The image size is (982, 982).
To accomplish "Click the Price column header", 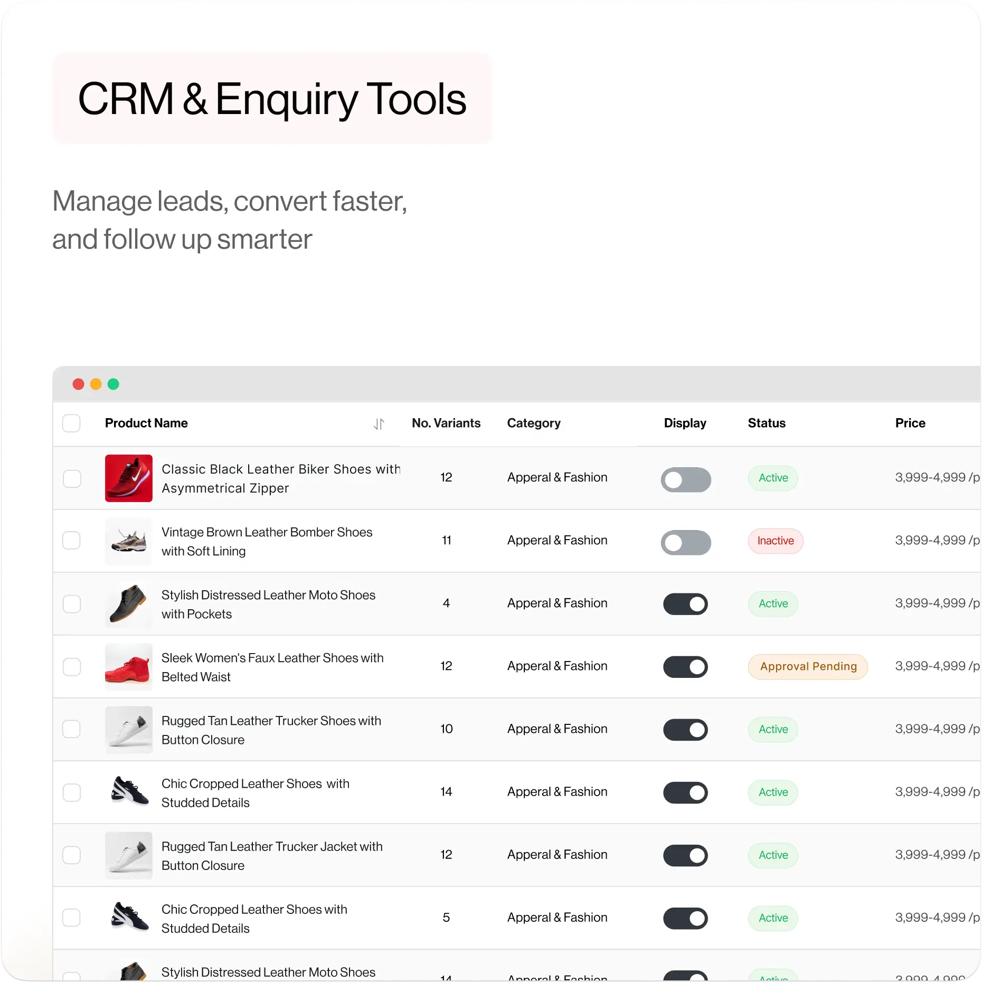I will pyautogui.click(x=910, y=423).
